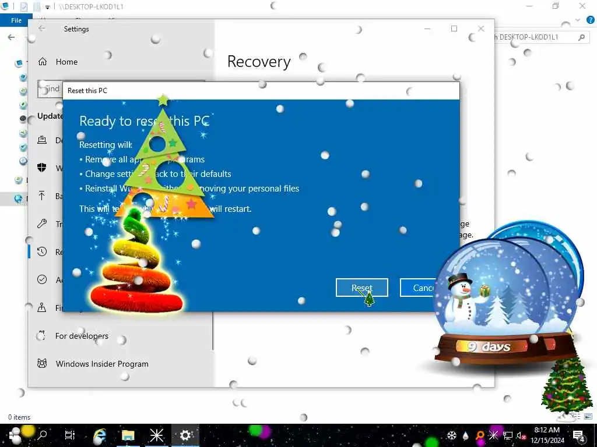Viewport: 597px width, 447px height.
Task: Open the File tab in File Explorer
Action: (x=16, y=20)
